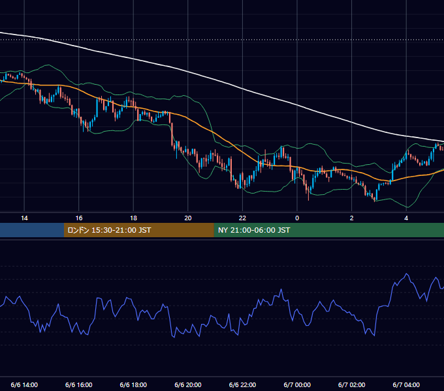Click the blue session band before London
Viewport: 444px width, 391px height.
pos(32,230)
